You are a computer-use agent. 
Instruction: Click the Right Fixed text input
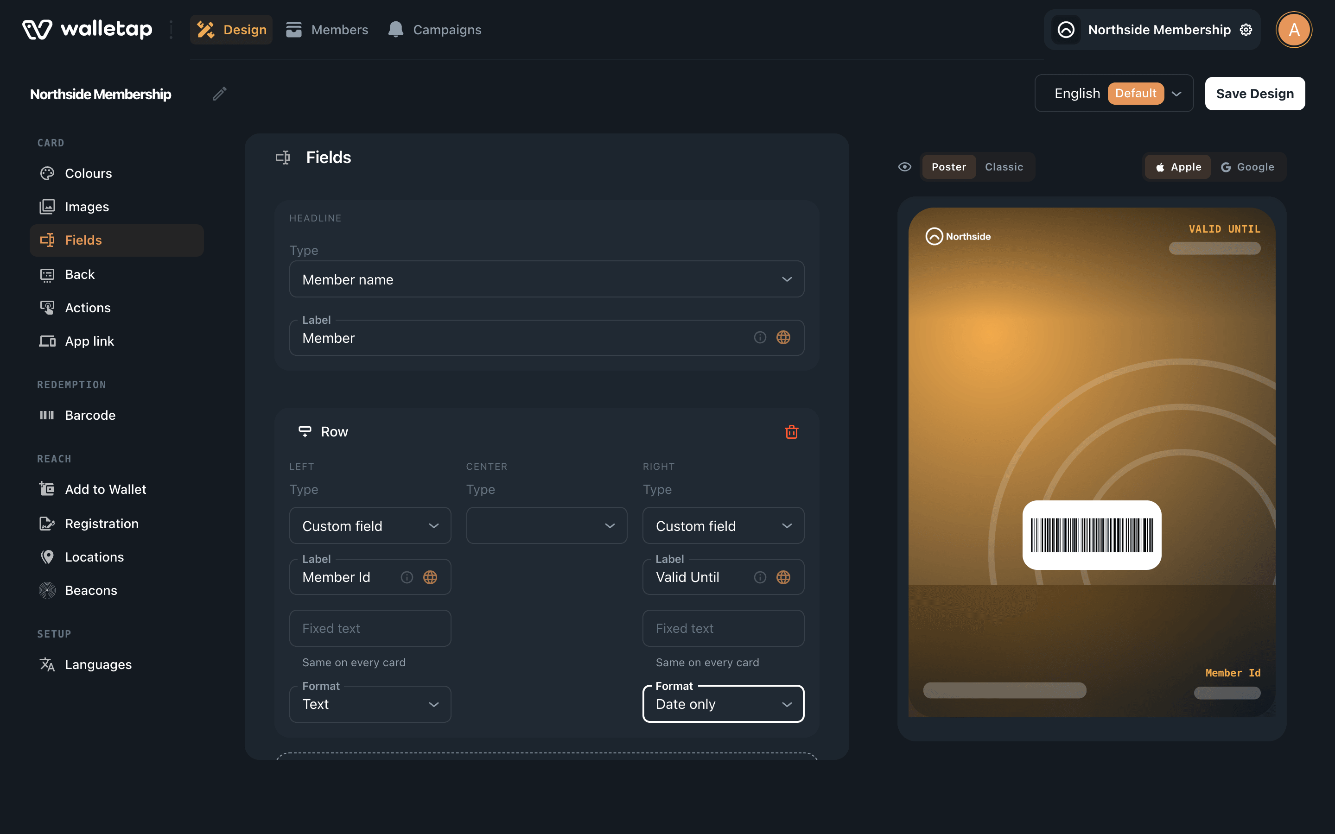[x=723, y=628]
